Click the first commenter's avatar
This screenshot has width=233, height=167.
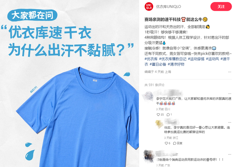[x=148, y=96]
